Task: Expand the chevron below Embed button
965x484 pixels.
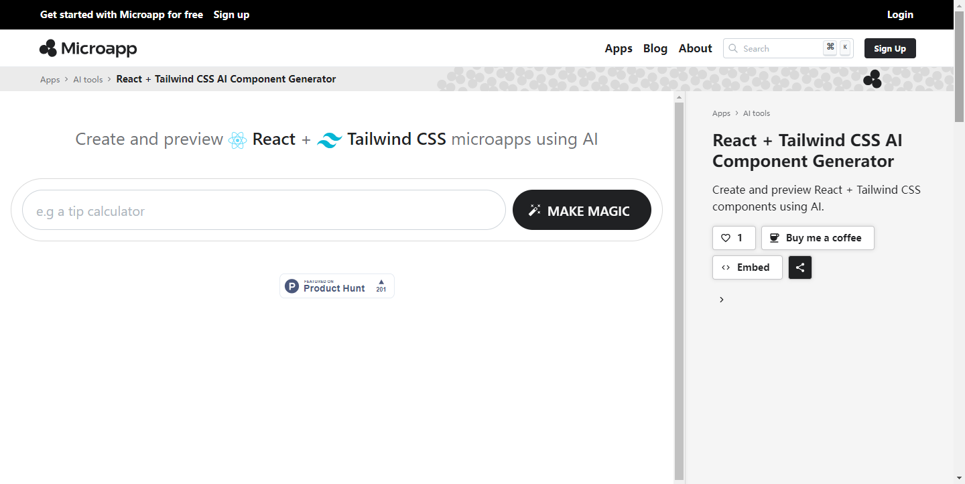Action: coord(722,300)
